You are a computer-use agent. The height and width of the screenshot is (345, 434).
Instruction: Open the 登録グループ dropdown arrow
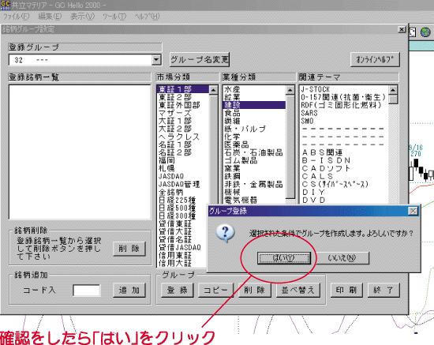(156, 59)
